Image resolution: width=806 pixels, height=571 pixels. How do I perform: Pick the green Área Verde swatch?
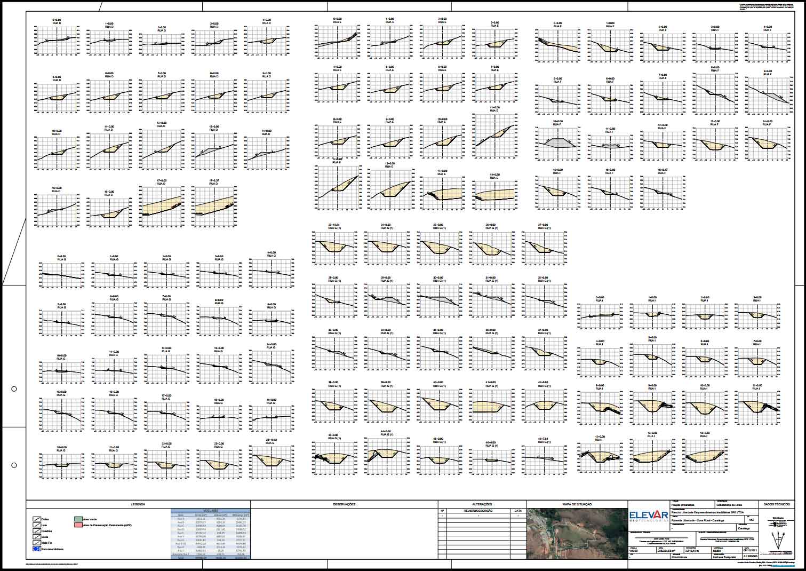click(78, 518)
